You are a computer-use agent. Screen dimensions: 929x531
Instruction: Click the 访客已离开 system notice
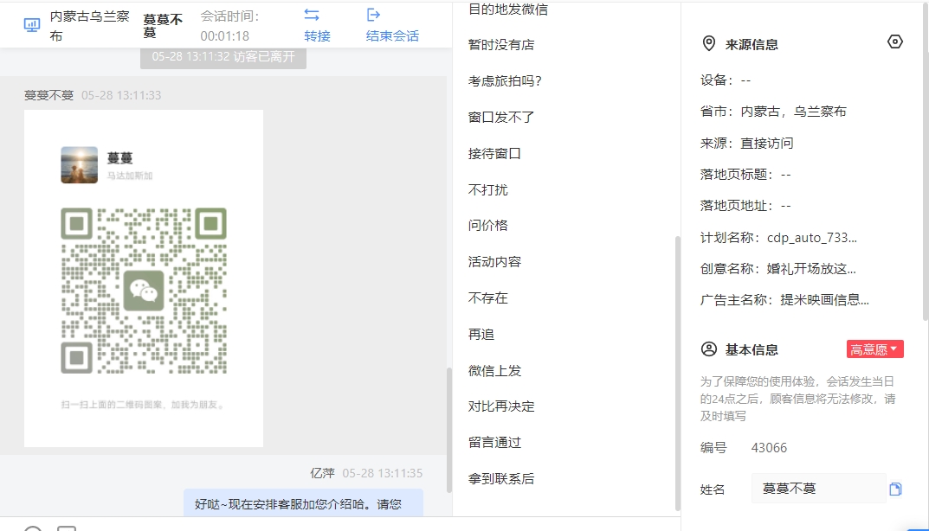pos(223,57)
